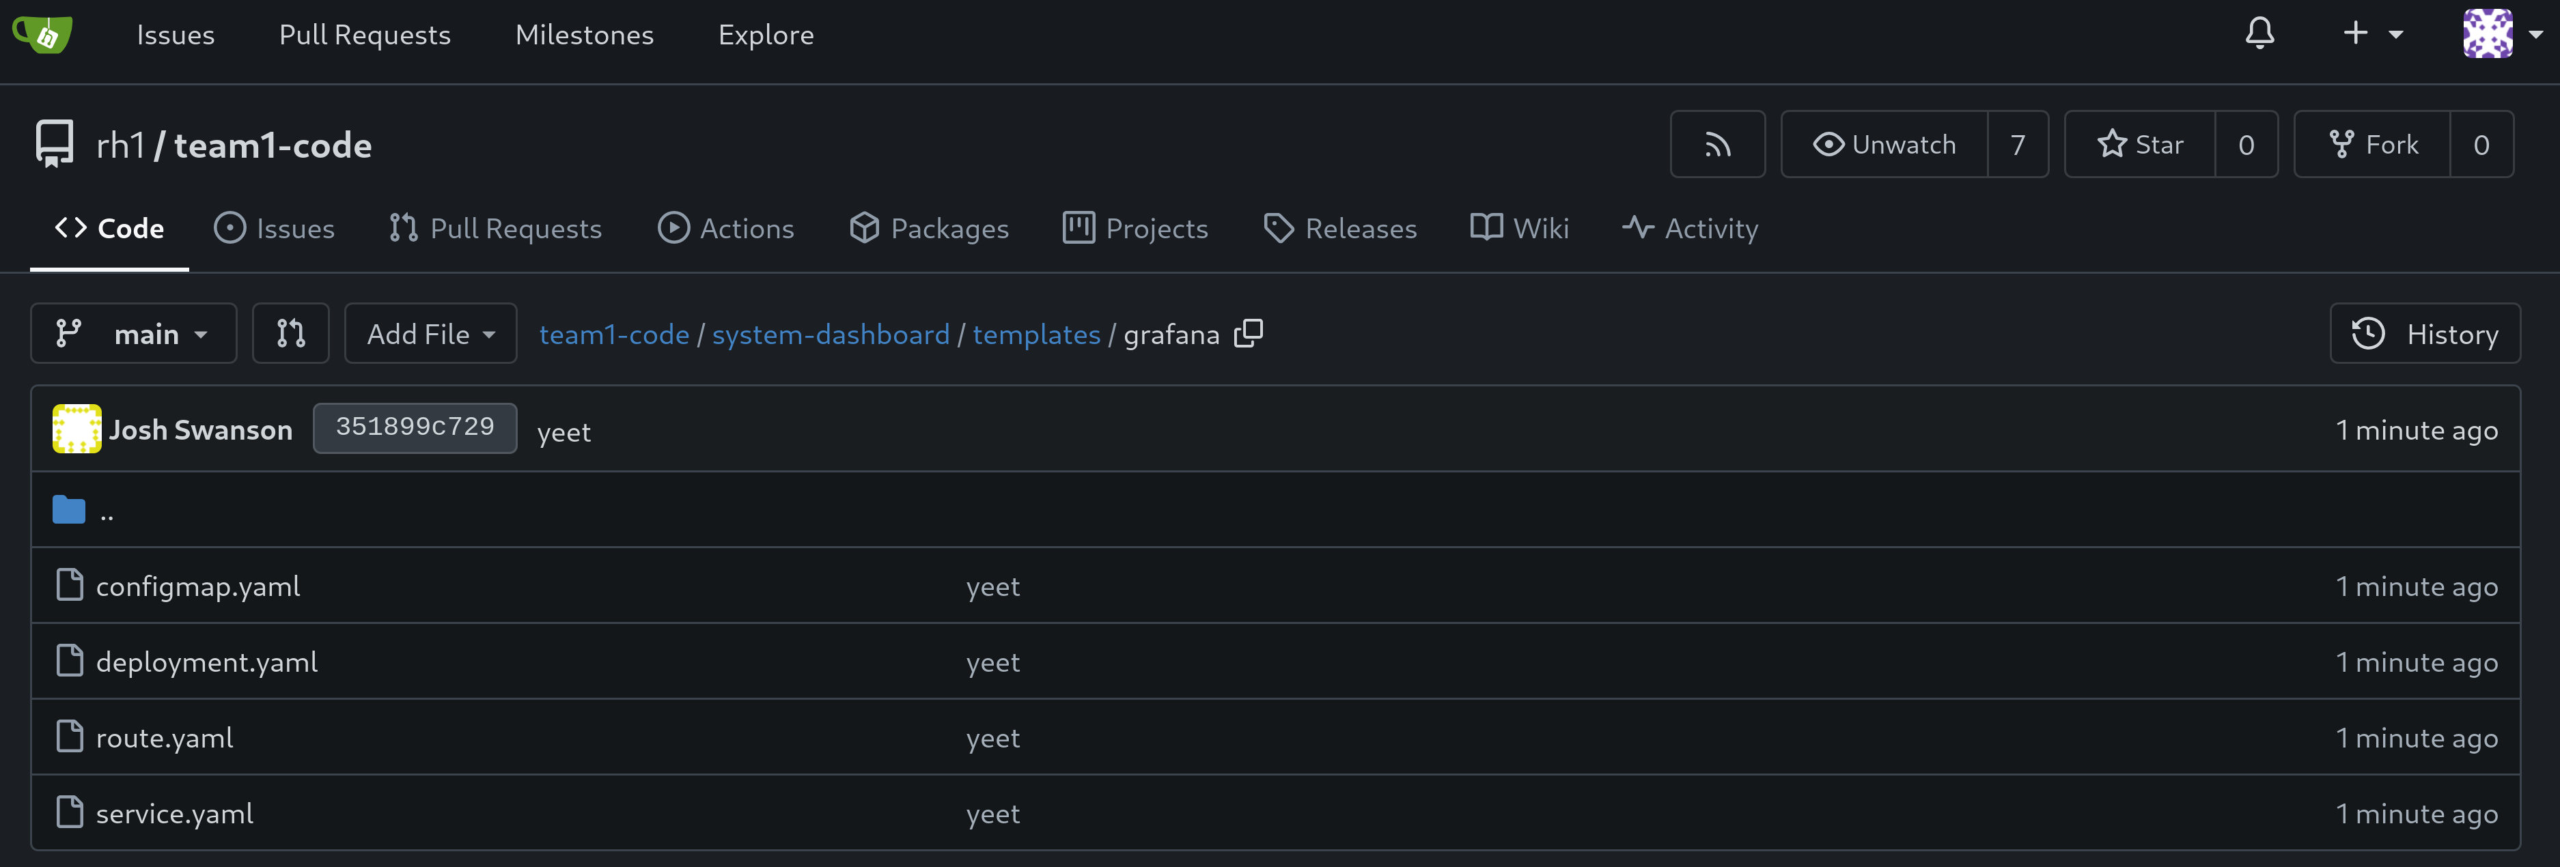Click the parent folder icon
Viewport: 2560px width, 867px height.
tap(68, 511)
